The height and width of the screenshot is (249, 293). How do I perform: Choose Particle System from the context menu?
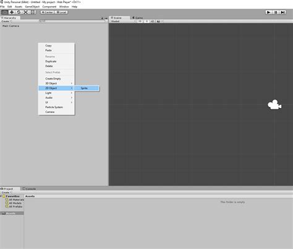point(56,107)
